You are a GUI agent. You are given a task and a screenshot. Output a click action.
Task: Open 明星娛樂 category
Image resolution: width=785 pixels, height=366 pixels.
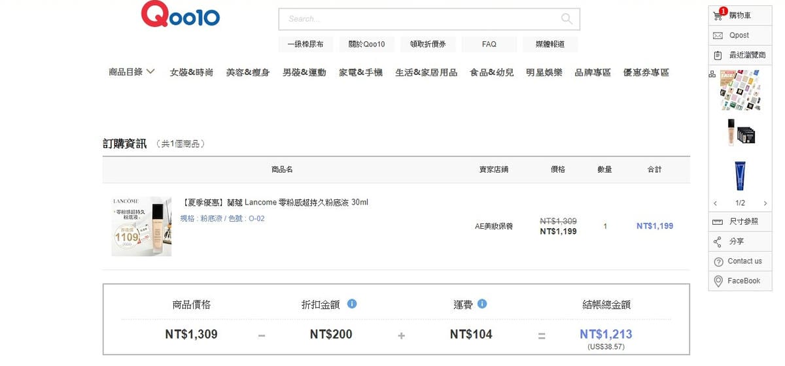(544, 73)
